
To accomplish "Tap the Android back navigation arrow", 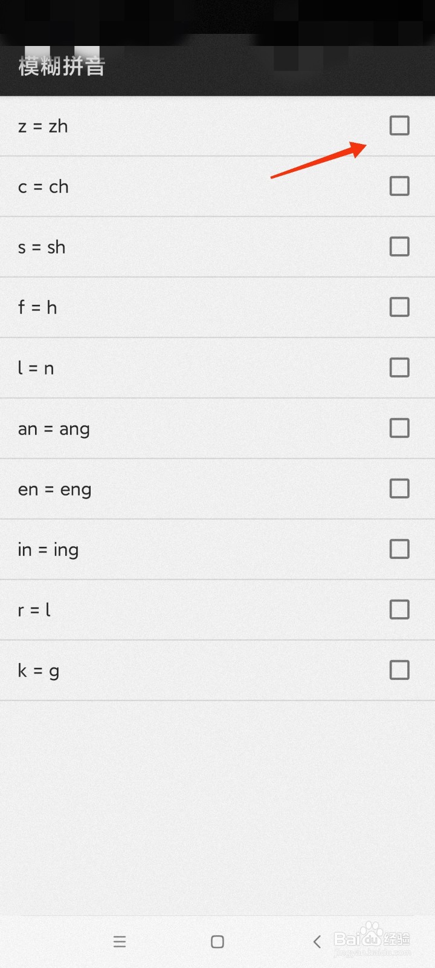I will (317, 941).
